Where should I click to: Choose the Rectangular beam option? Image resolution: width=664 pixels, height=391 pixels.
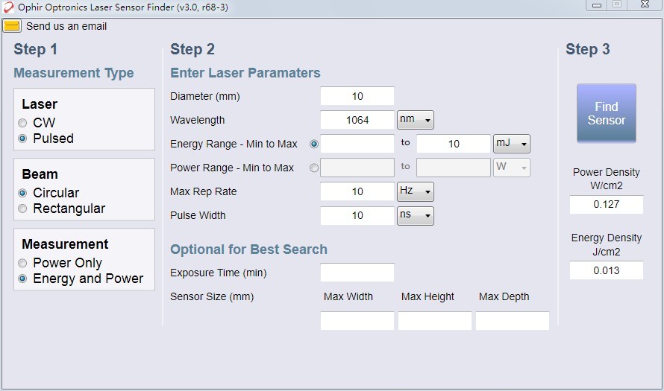22,209
